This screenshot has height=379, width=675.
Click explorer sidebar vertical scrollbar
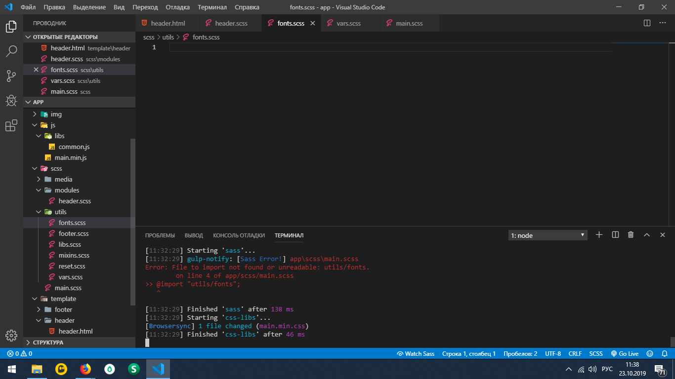click(x=132, y=222)
